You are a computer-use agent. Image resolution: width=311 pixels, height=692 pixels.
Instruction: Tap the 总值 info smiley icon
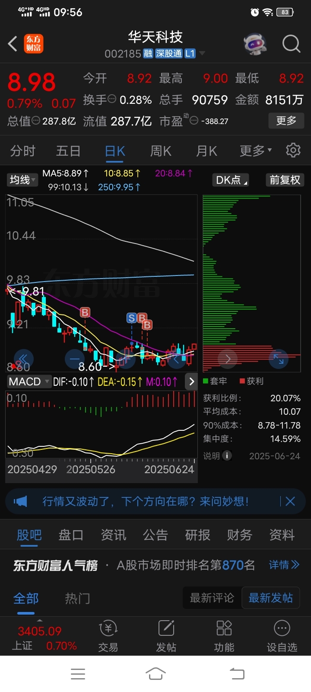click(36, 121)
